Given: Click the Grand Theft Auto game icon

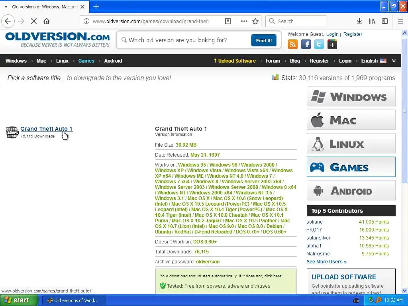Looking at the screenshot, I should click(x=12, y=132).
